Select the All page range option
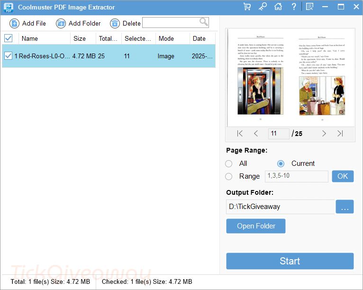Image resolution: width=363 pixels, height=290 pixels. point(229,163)
